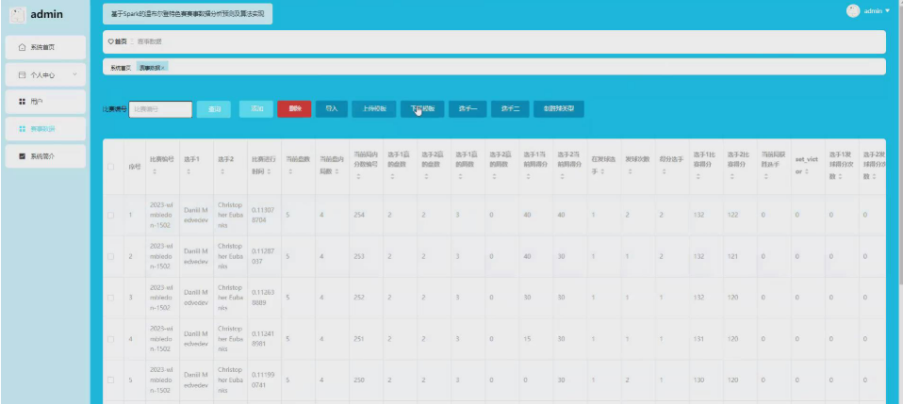
Task: Sort table by 当前盘数 column arrows
Action: [x=289, y=171]
